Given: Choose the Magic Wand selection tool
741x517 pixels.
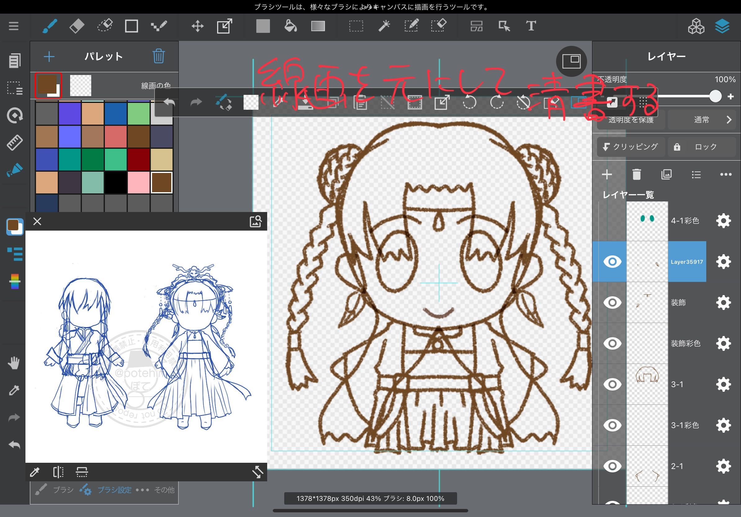Looking at the screenshot, I should click(x=384, y=26).
